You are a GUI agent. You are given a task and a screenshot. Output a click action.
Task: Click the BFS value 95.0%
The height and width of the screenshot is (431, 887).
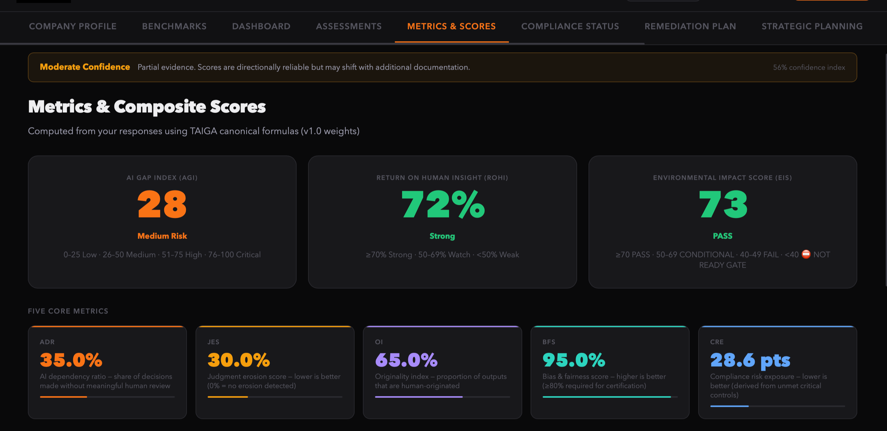(574, 360)
